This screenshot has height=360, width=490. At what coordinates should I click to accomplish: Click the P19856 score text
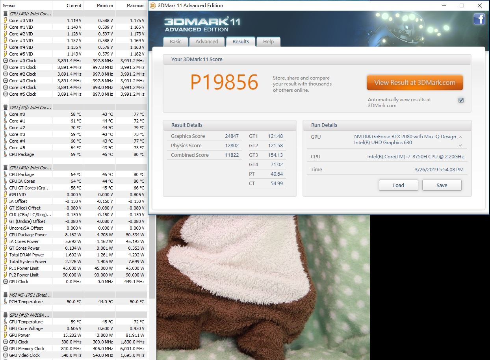tap(224, 82)
